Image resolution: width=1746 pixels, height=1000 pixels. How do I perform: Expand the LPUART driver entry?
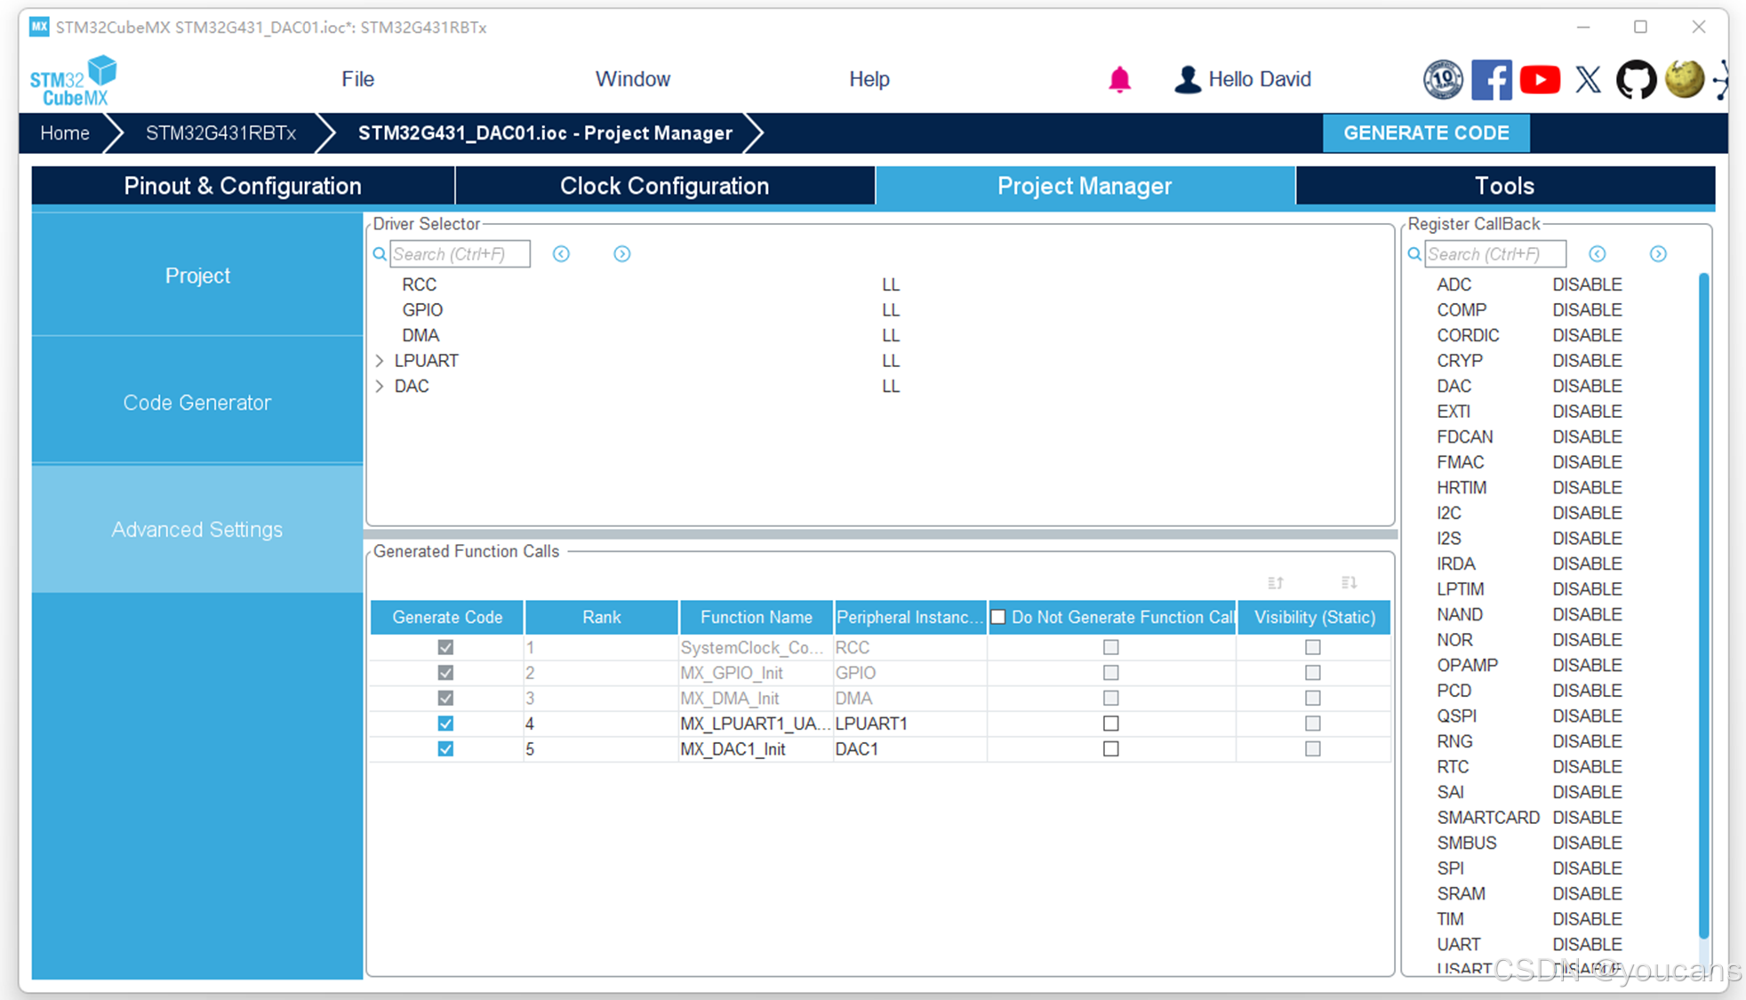[x=380, y=361]
